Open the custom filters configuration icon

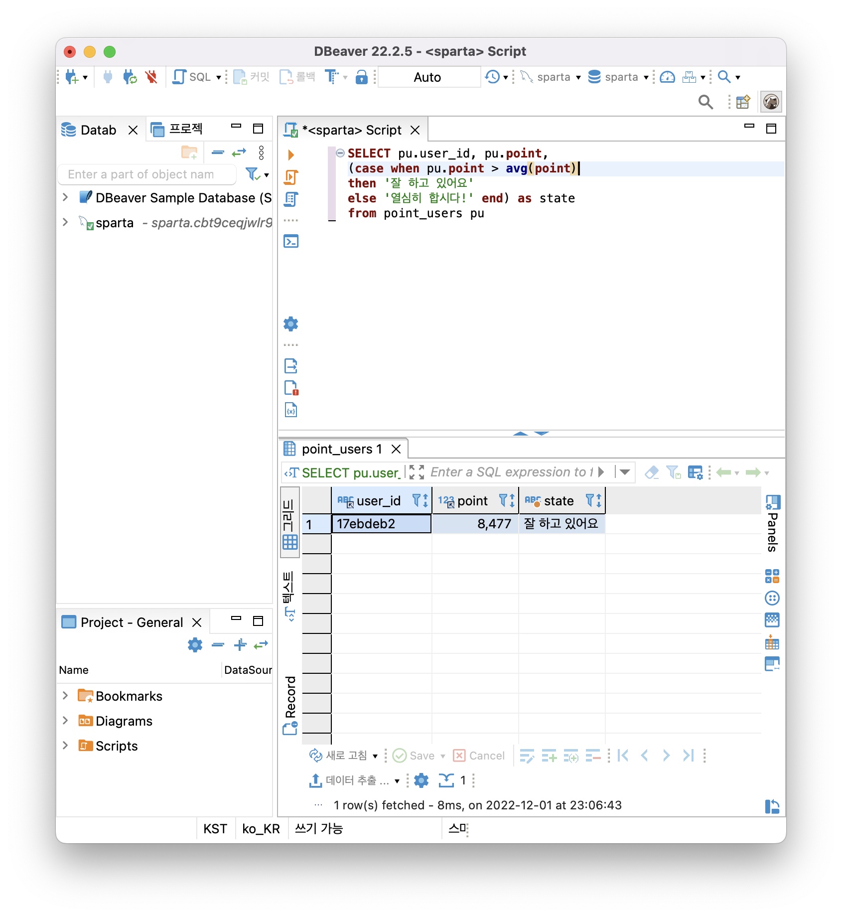[695, 472]
